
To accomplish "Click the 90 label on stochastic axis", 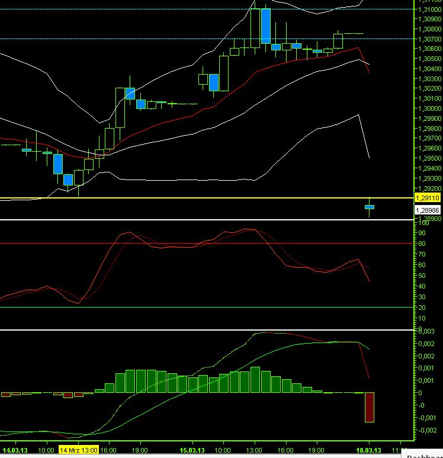I will [422, 233].
